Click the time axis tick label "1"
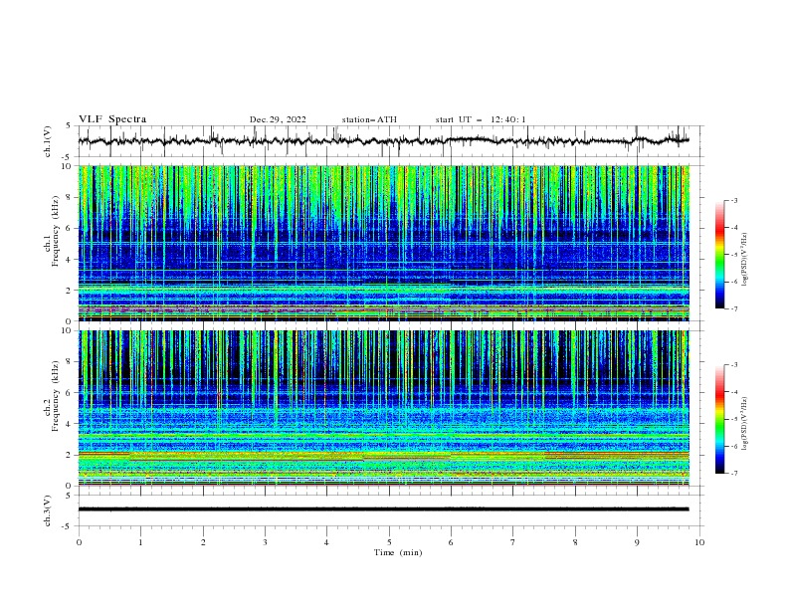Viewport: 788px width, 609px height. (x=141, y=542)
